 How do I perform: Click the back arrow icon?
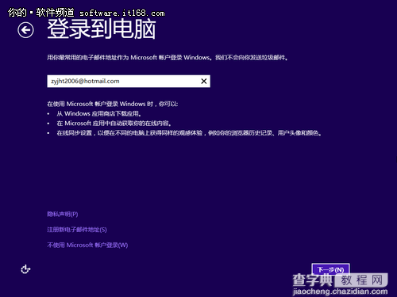pyautogui.click(x=25, y=30)
